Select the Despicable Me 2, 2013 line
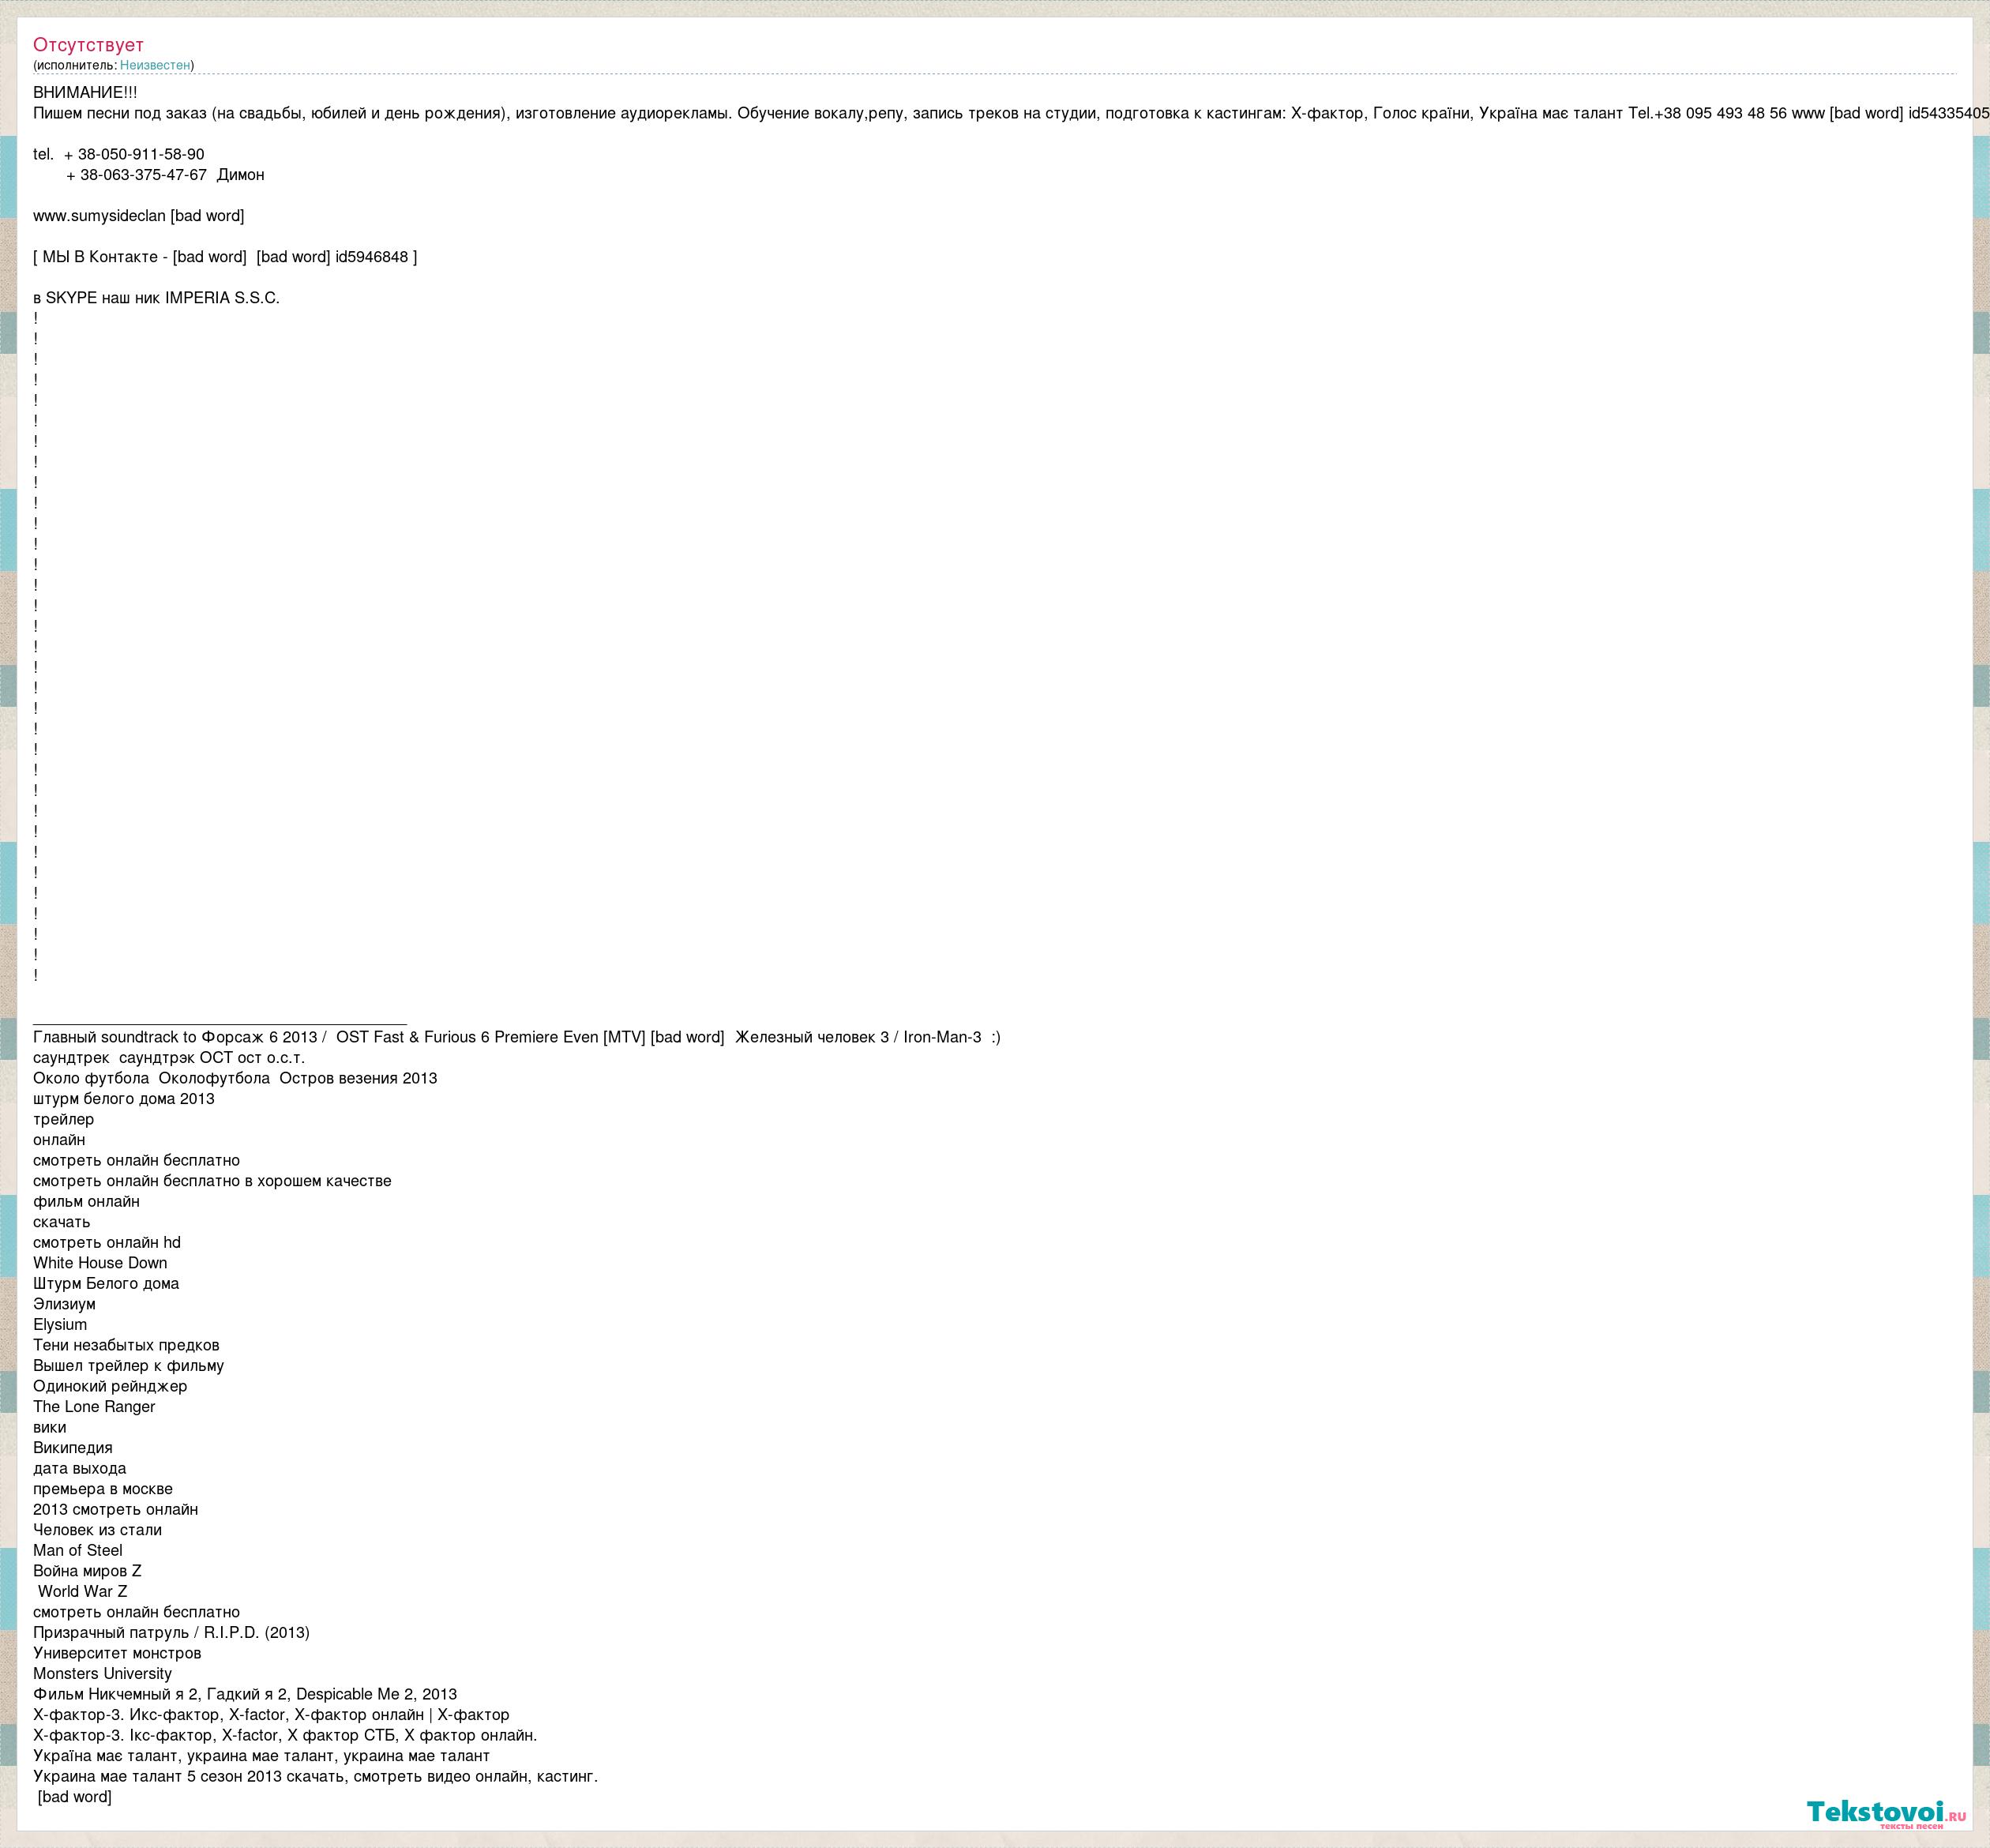 [245, 1694]
